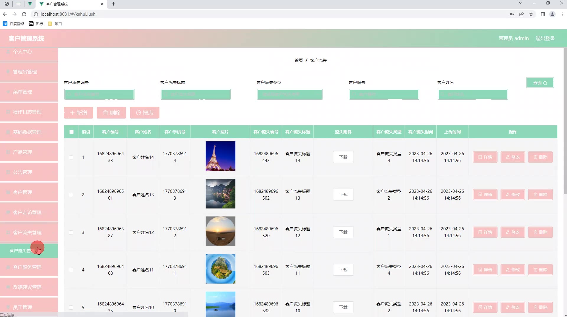567x317 pixels.
Task: Toggle the browser side panel
Action: 543,14
